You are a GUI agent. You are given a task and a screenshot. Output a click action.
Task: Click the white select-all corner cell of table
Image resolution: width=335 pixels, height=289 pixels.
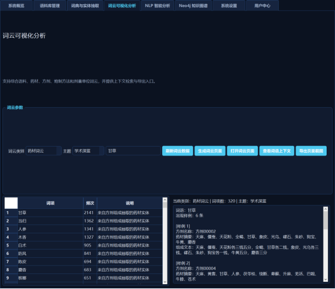click(11, 203)
